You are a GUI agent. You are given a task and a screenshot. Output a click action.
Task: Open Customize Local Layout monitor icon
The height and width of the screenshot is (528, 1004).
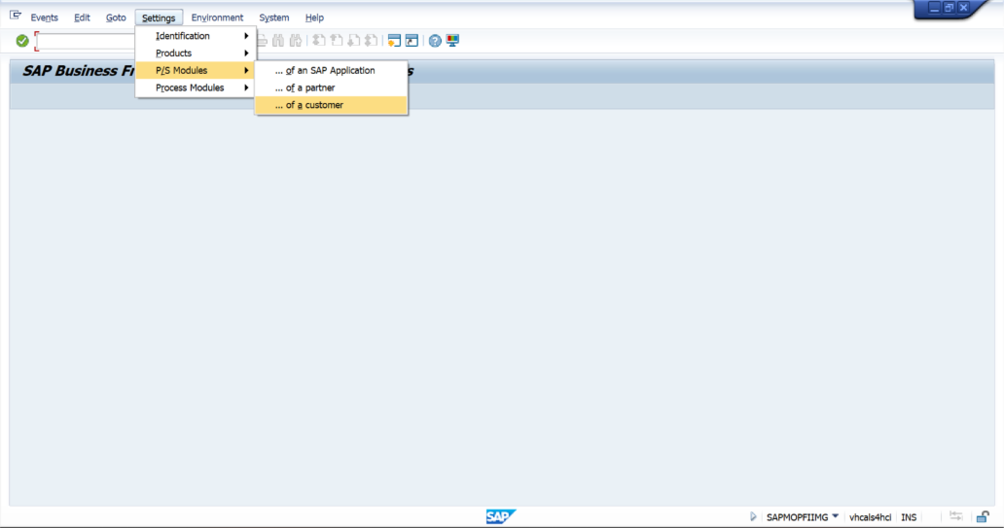(452, 41)
